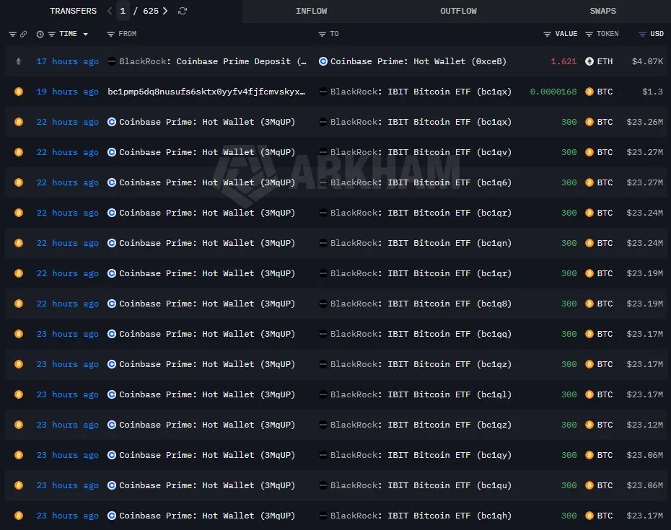
Task: Open BlackRock: Coinbase Prime Deposit sender
Action: (212, 61)
